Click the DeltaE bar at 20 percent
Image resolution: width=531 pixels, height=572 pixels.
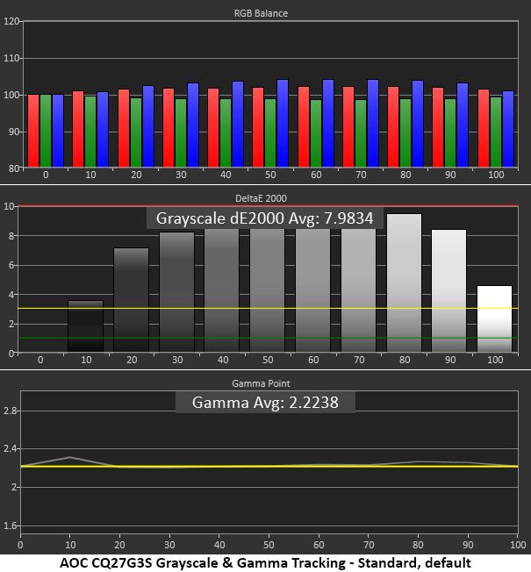pos(132,300)
